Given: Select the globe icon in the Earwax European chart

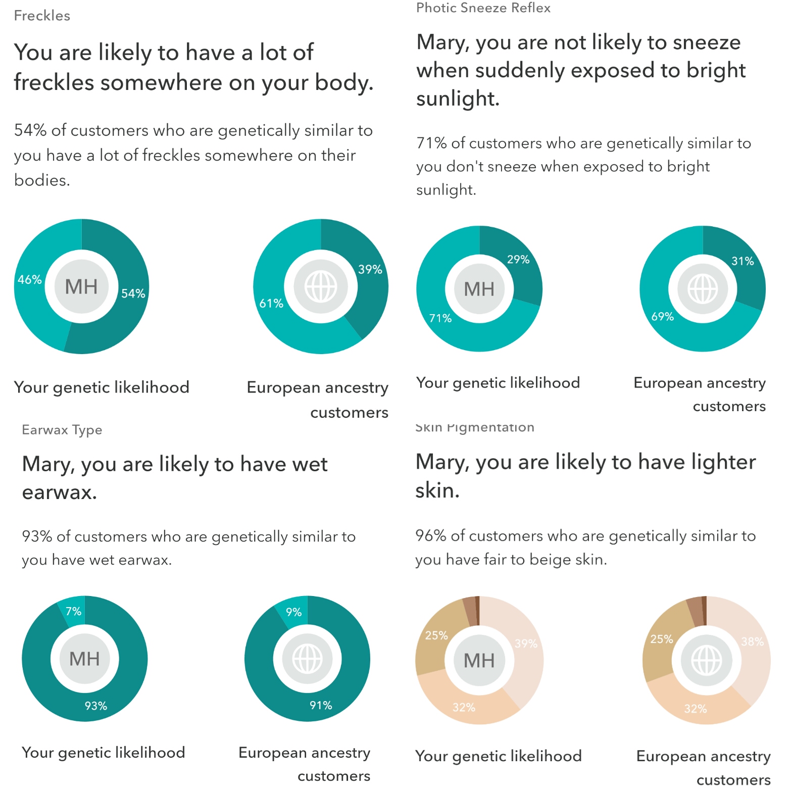Looking at the screenshot, I should coord(308,659).
